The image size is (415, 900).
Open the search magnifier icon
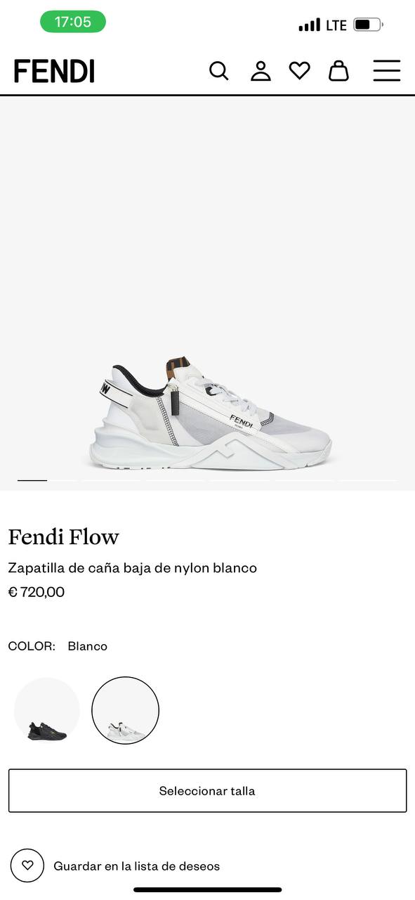pos(219,71)
